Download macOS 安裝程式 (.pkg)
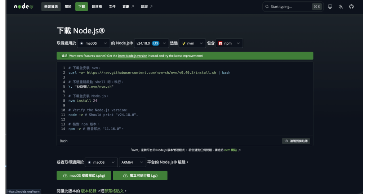 84,176
